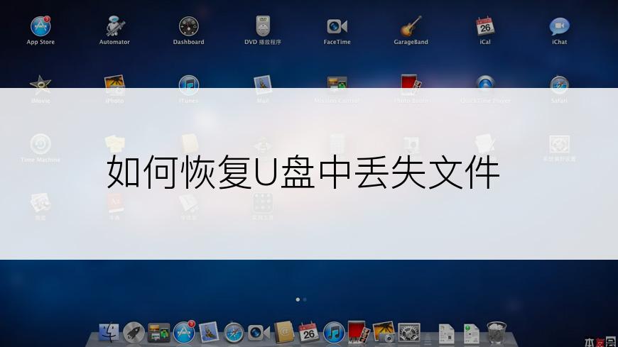This screenshot has width=618, height=347.
Task: Open FaceTime from the Launchpad grid
Action: point(337,26)
